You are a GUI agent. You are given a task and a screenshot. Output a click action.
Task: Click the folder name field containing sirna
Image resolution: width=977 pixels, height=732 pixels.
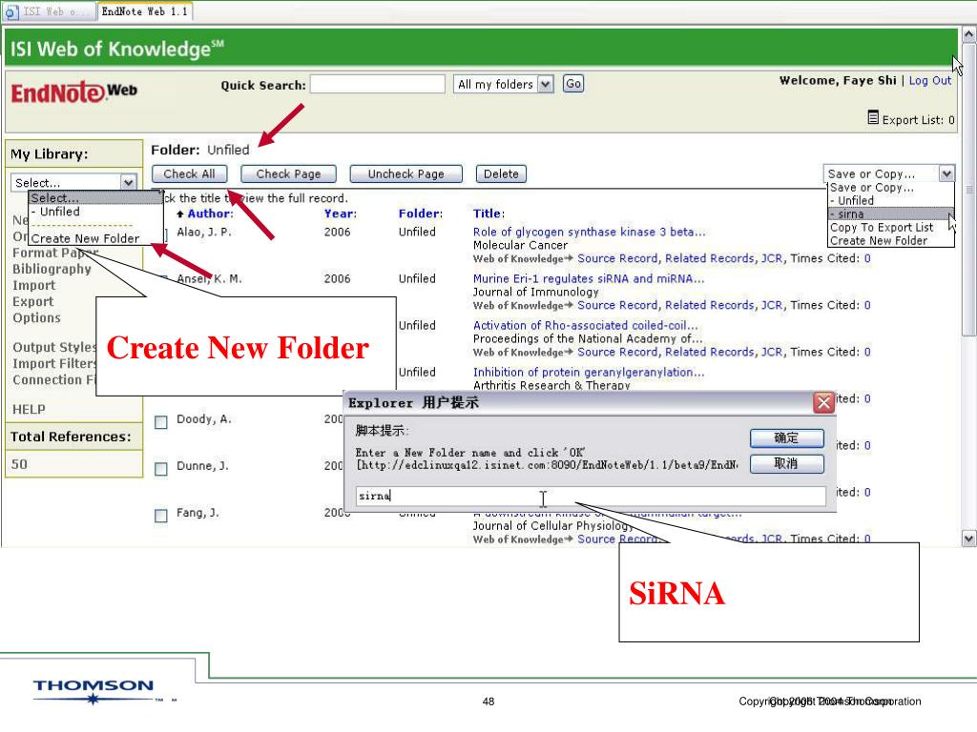(x=591, y=496)
